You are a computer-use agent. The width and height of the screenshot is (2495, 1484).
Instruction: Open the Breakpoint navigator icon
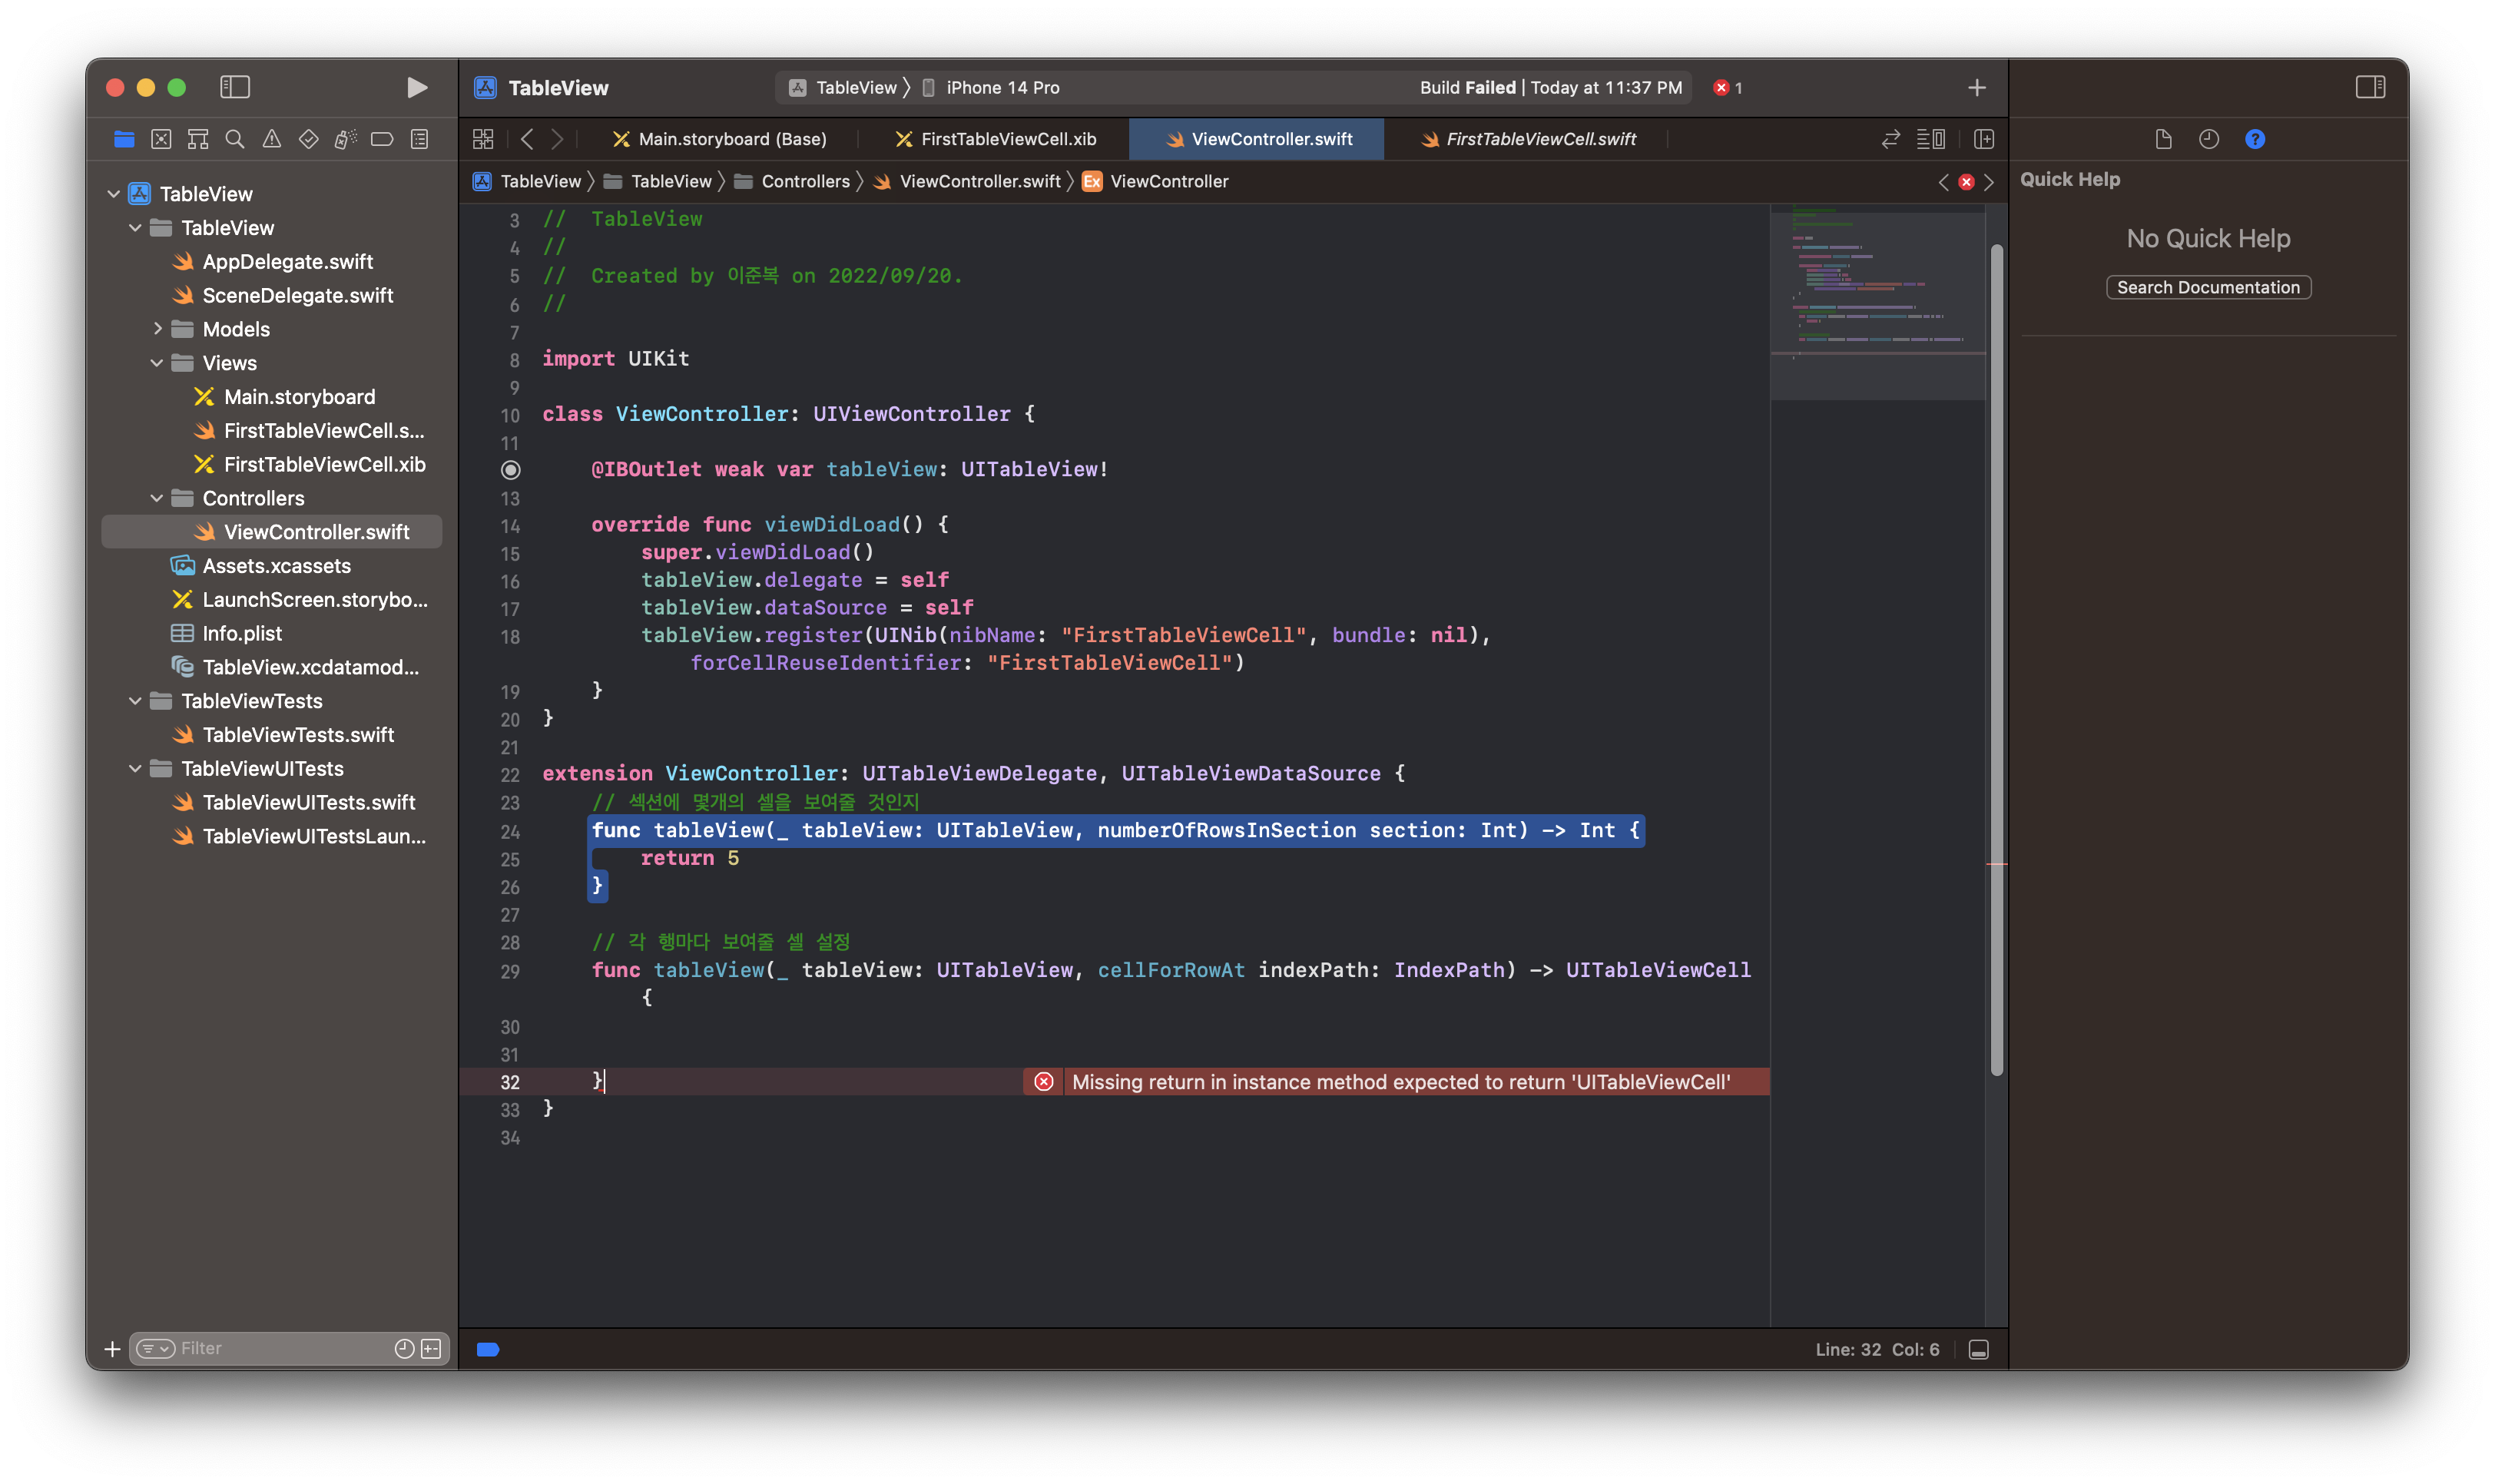382,139
